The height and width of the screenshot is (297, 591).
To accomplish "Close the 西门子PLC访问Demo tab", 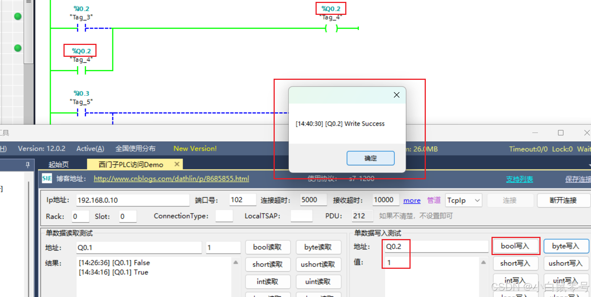I will pos(177,164).
